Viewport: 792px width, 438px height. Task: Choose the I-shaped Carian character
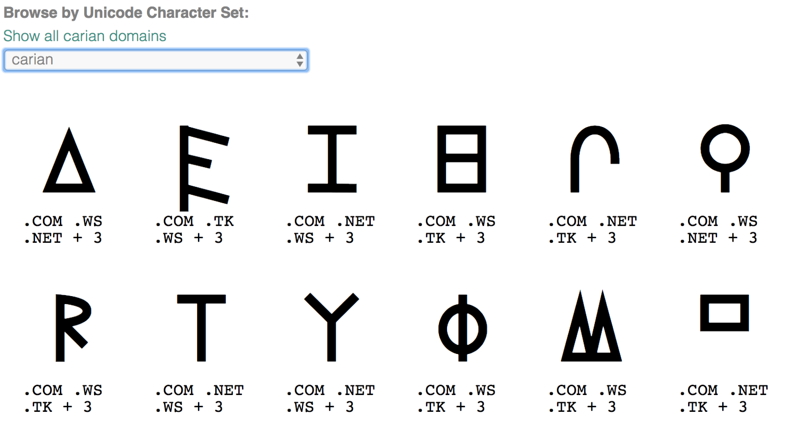[332, 159]
